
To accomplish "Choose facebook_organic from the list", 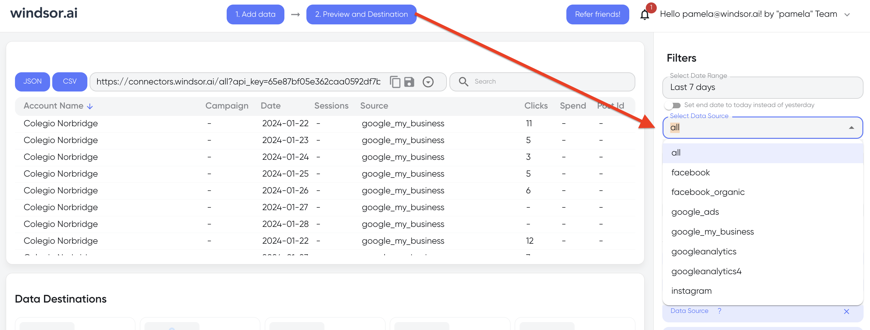I will click(762, 192).
